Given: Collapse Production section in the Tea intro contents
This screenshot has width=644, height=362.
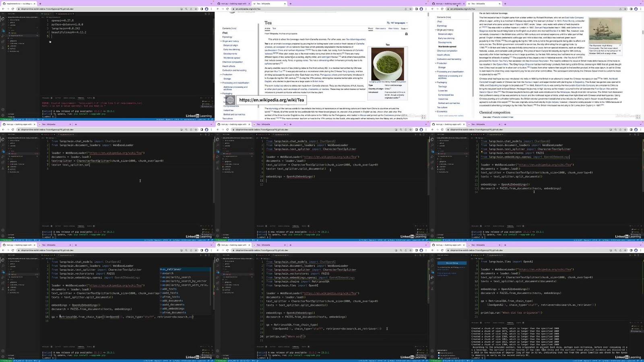Looking at the screenshot, I should pos(221,74).
